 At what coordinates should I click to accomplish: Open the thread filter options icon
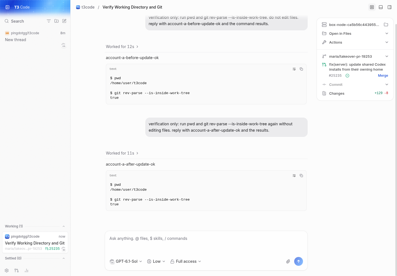49,21
